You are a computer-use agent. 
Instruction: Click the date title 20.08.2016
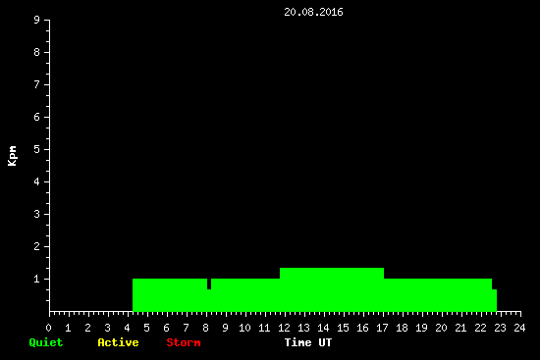313,12
